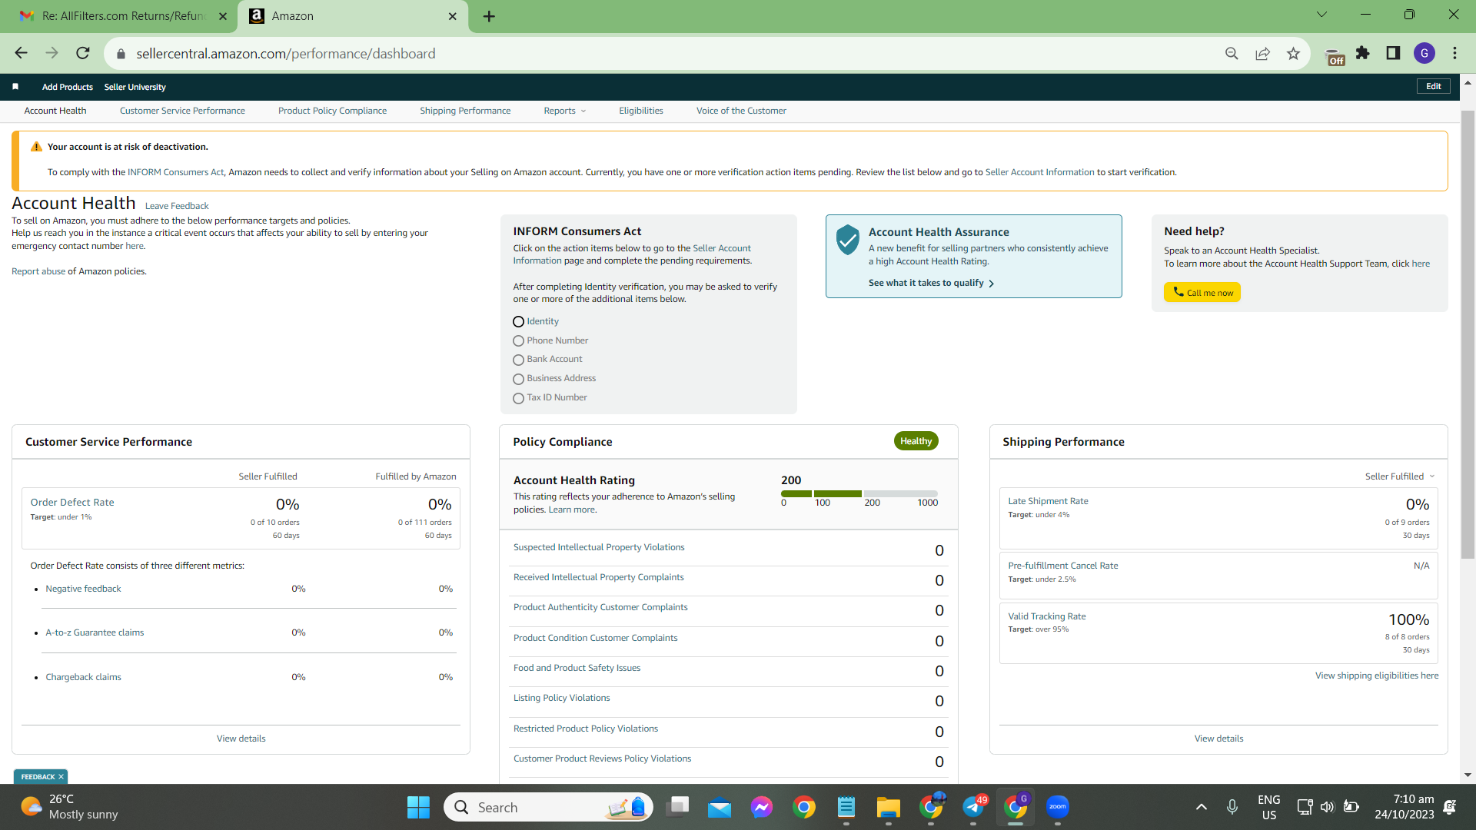Screen dimensions: 1476x830
Task: Close the FEEDBACK tab with the x
Action: tap(61, 777)
